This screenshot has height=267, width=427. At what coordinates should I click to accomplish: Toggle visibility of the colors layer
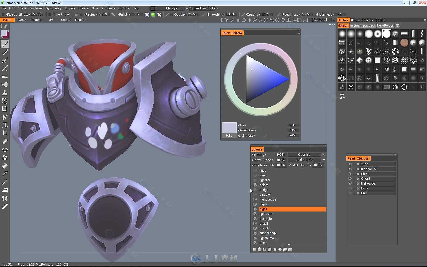[255, 185]
